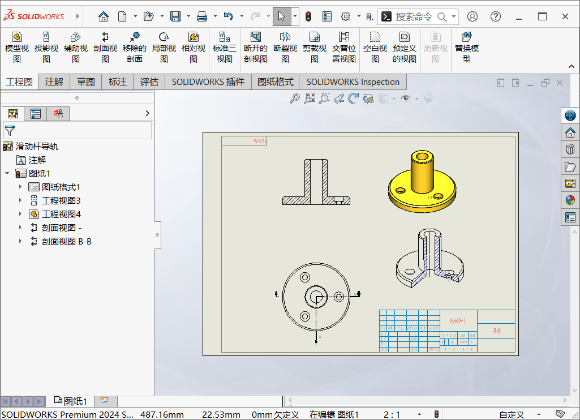Click the 交替位置视图 tool

tap(343, 46)
